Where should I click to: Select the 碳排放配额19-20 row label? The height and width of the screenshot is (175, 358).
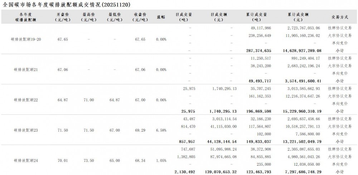point(26,39)
